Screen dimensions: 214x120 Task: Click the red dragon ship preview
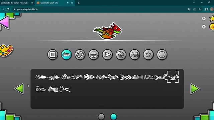coord(107,31)
